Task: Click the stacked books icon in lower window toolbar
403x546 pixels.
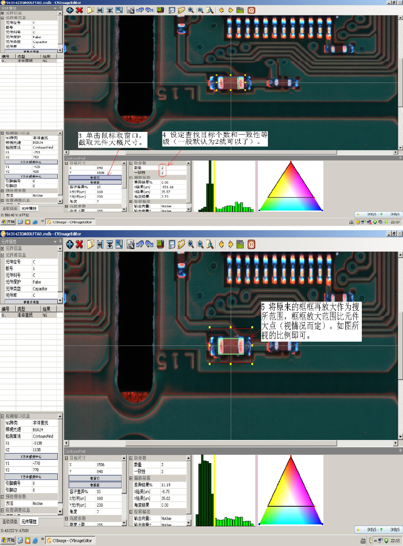Action: (161, 244)
